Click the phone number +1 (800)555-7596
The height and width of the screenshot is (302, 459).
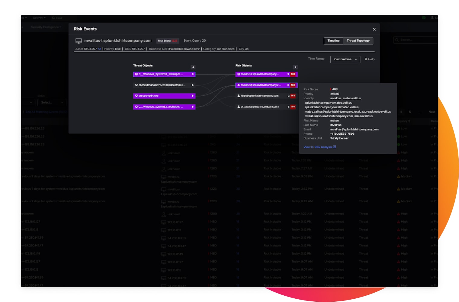[342, 134]
